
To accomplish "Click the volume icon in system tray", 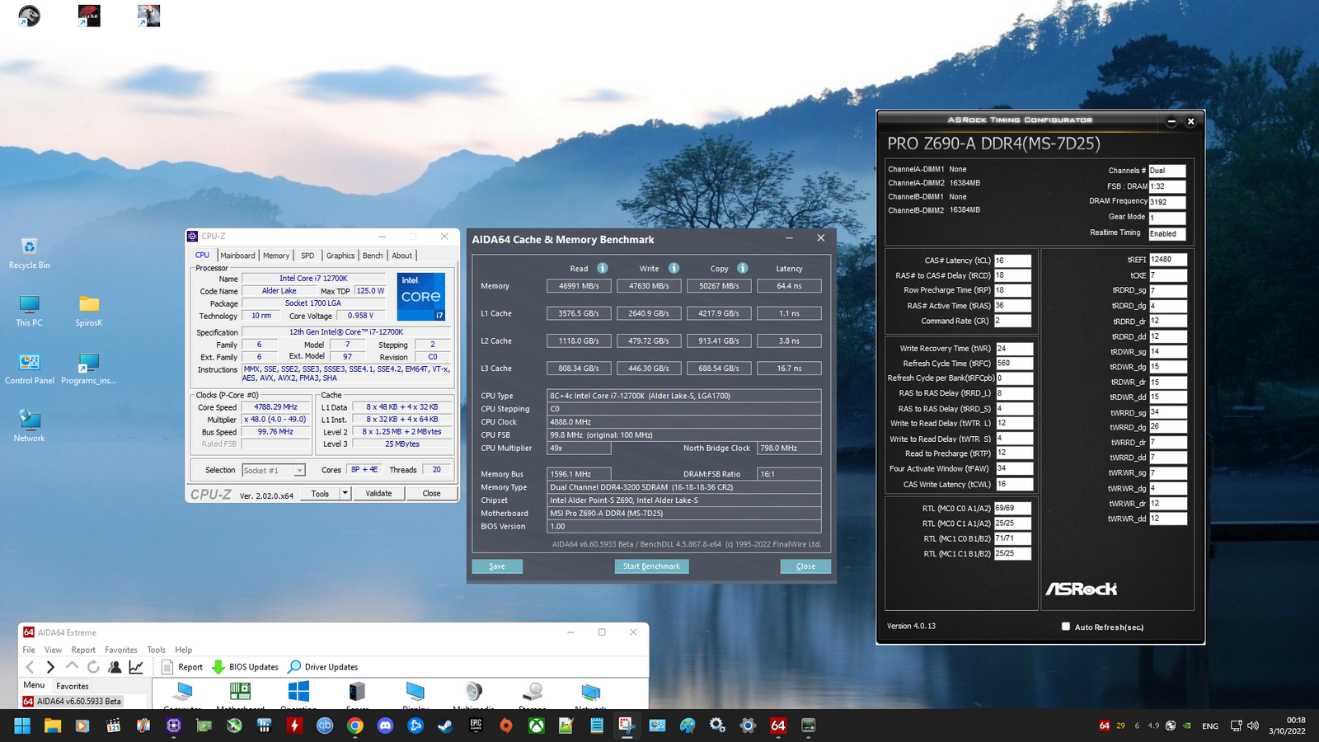I will coord(1253,726).
